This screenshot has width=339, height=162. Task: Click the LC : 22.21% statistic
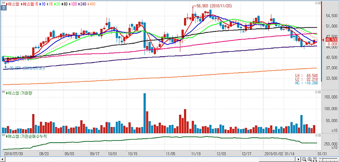(307, 79)
